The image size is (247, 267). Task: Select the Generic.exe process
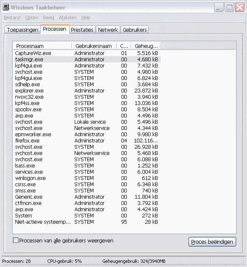tap(87, 197)
